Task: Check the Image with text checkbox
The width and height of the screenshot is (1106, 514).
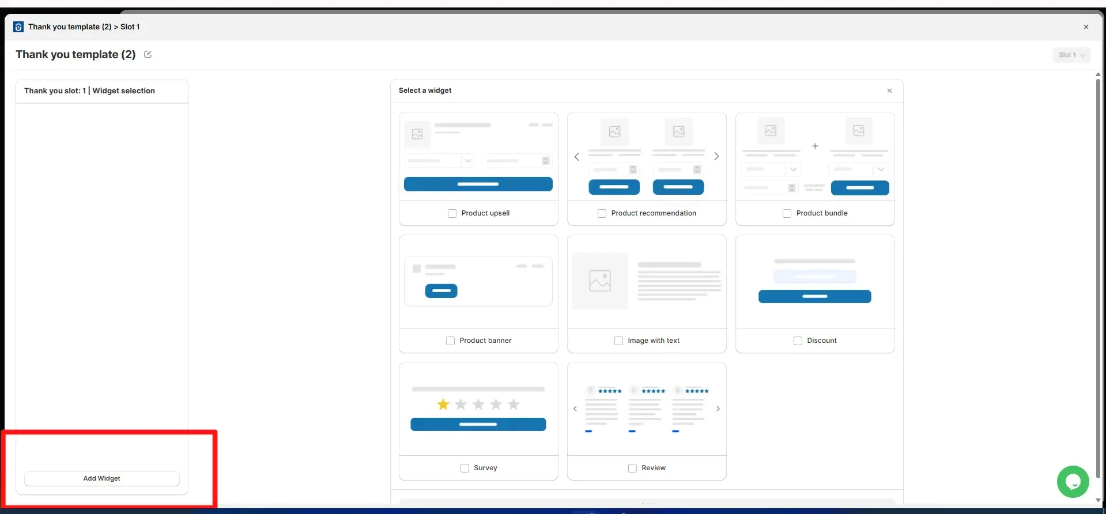Action: tap(618, 341)
